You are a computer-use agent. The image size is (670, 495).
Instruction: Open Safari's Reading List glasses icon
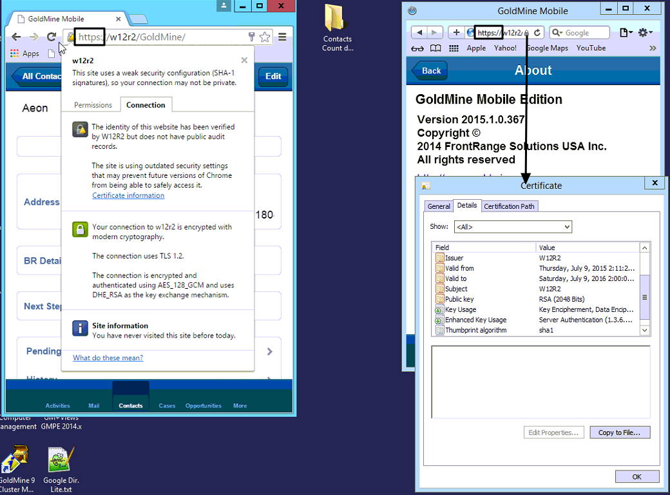click(x=417, y=48)
